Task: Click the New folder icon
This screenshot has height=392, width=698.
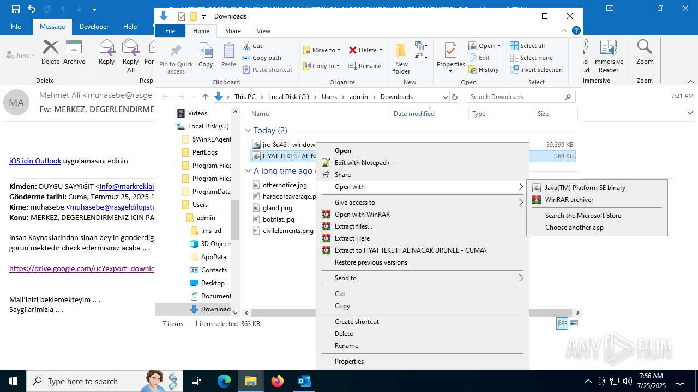Action: click(x=401, y=52)
